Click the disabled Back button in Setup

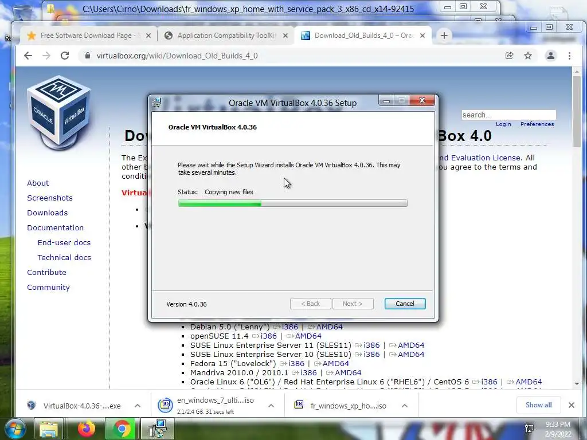tap(310, 304)
